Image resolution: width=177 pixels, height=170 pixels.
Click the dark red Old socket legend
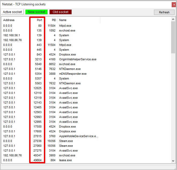(x=61, y=12)
